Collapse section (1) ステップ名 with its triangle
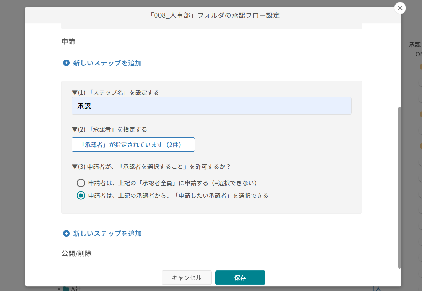The image size is (422, 291). (x=74, y=93)
